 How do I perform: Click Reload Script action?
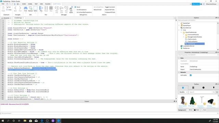(x=98, y=10)
